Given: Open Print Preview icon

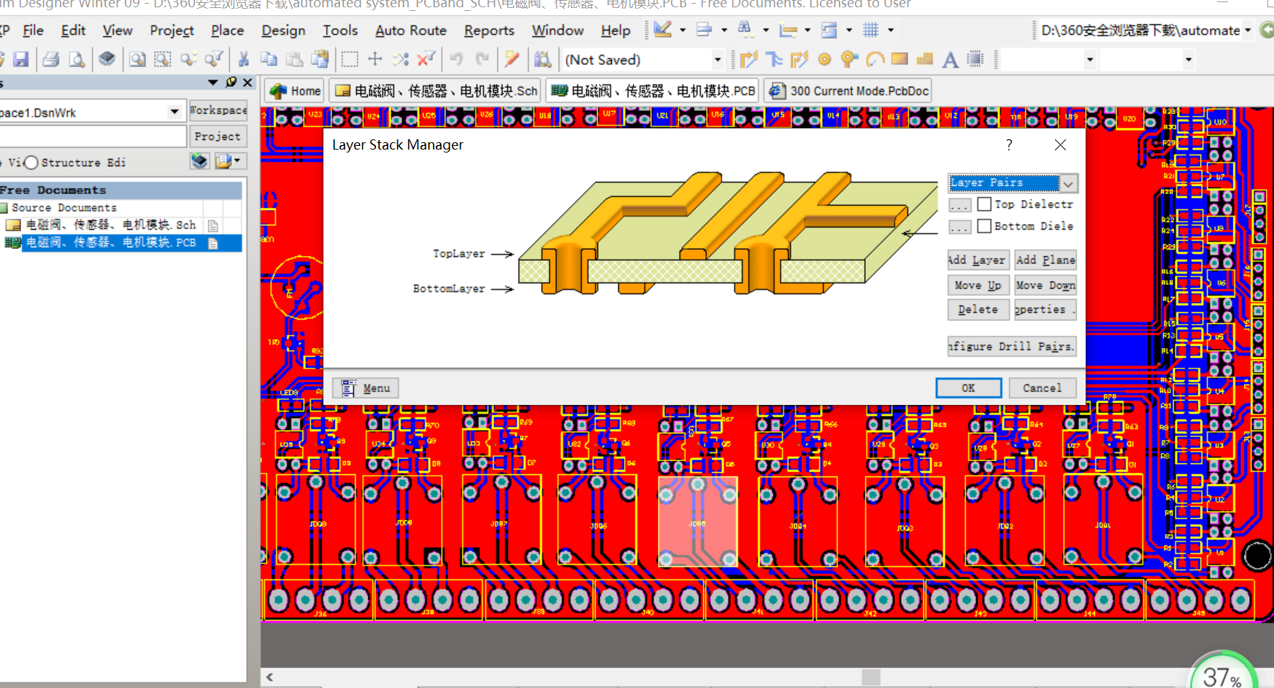Looking at the screenshot, I should [x=77, y=59].
